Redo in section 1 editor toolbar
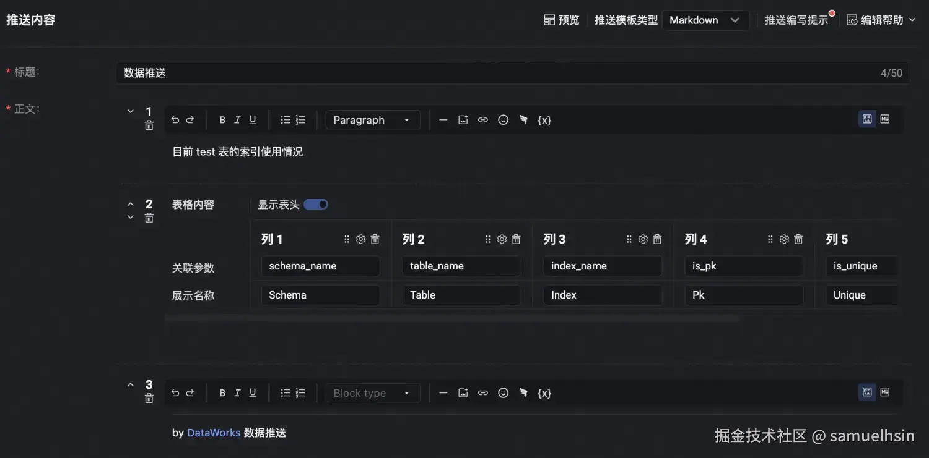 [x=190, y=120]
